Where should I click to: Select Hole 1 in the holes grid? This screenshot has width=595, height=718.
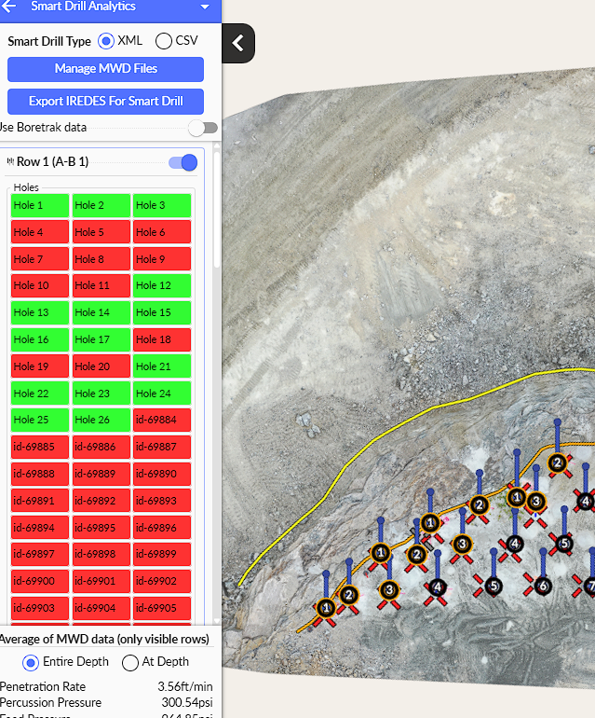tap(40, 205)
